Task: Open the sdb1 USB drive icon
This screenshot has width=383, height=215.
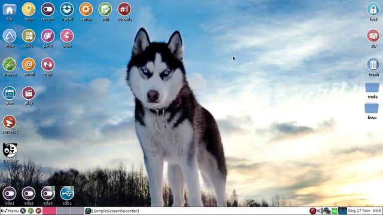Action: (x=66, y=193)
